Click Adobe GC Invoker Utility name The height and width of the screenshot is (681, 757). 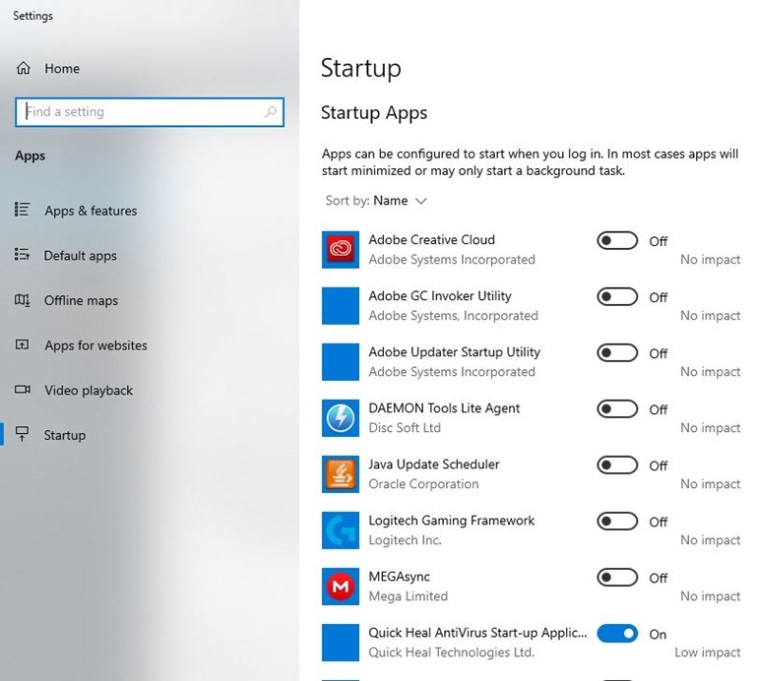click(440, 295)
